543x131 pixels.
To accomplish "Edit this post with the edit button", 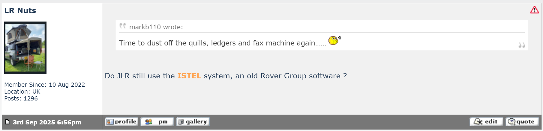I will point(486,122).
